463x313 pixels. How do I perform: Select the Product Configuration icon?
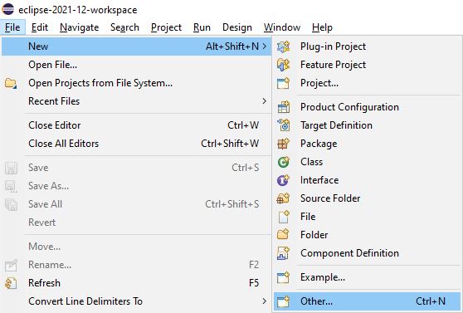(x=284, y=107)
